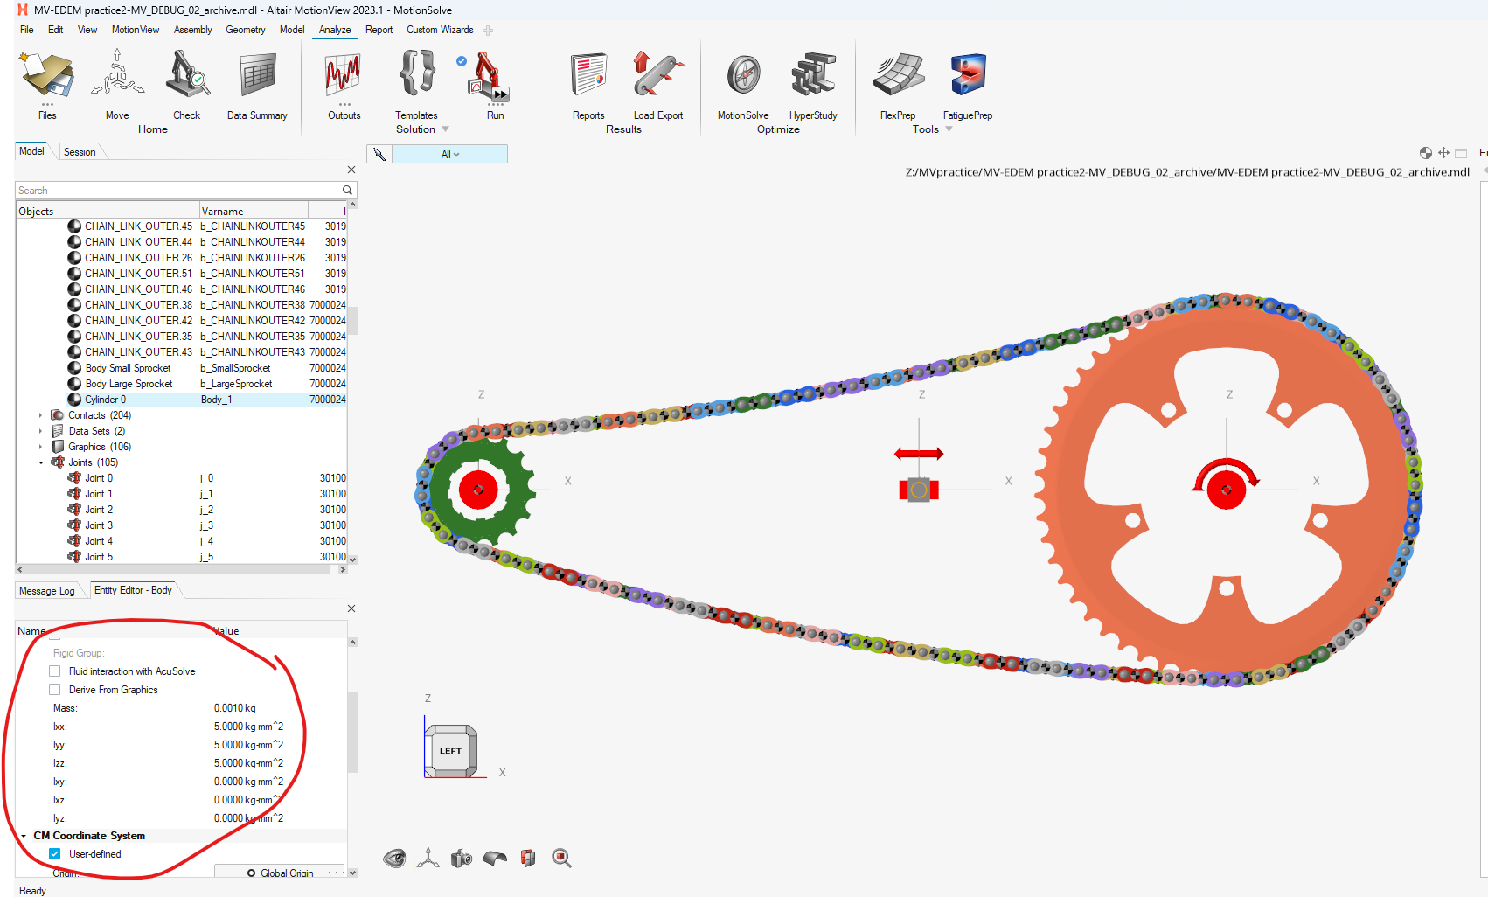The height and width of the screenshot is (897, 1488).
Task: Expand the Contacts (204) tree node
Action: pyautogui.click(x=40, y=415)
